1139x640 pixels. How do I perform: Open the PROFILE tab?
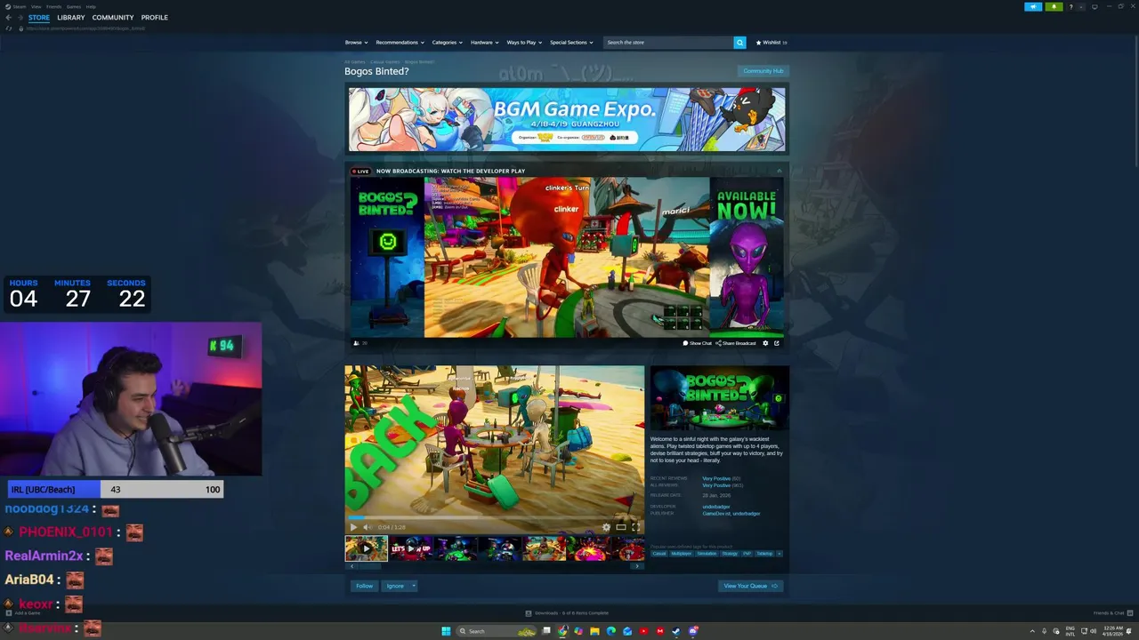point(154,18)
